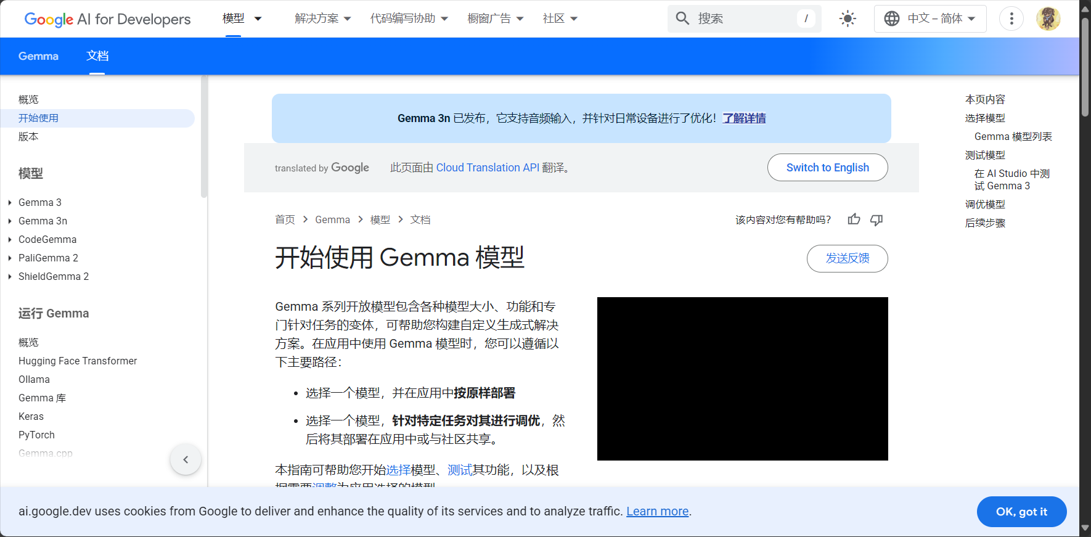Toggle the light/dark theme sun icon

tap(848, 18)
